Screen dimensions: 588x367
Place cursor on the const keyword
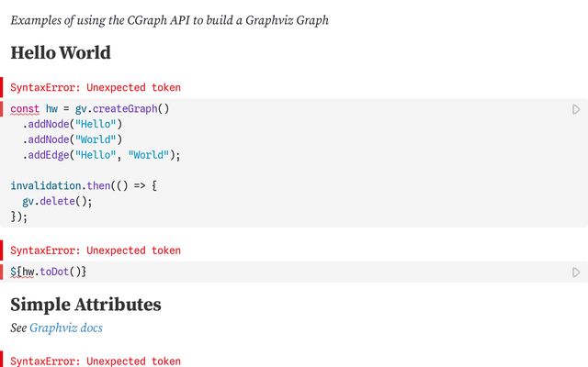click(x=25, y=109)
